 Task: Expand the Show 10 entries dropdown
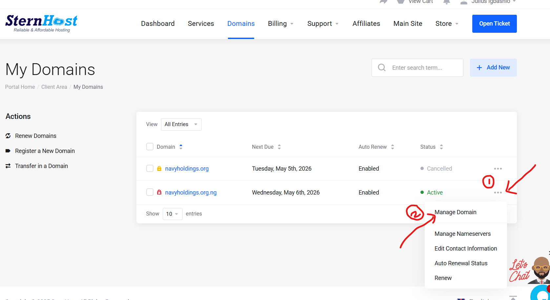[x=172, y=214]
